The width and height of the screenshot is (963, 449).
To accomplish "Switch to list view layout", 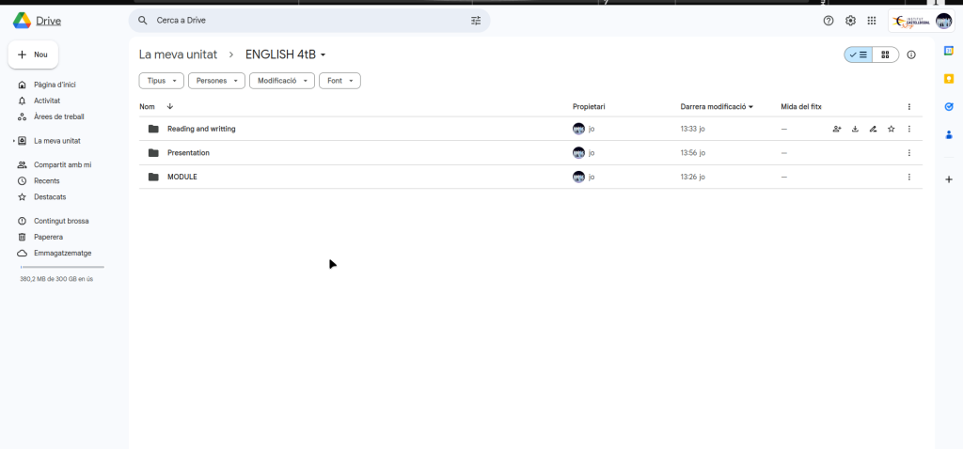I will (x=859, y=54).
